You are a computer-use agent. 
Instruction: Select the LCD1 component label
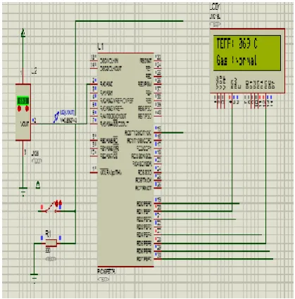[x=215, y=7]
